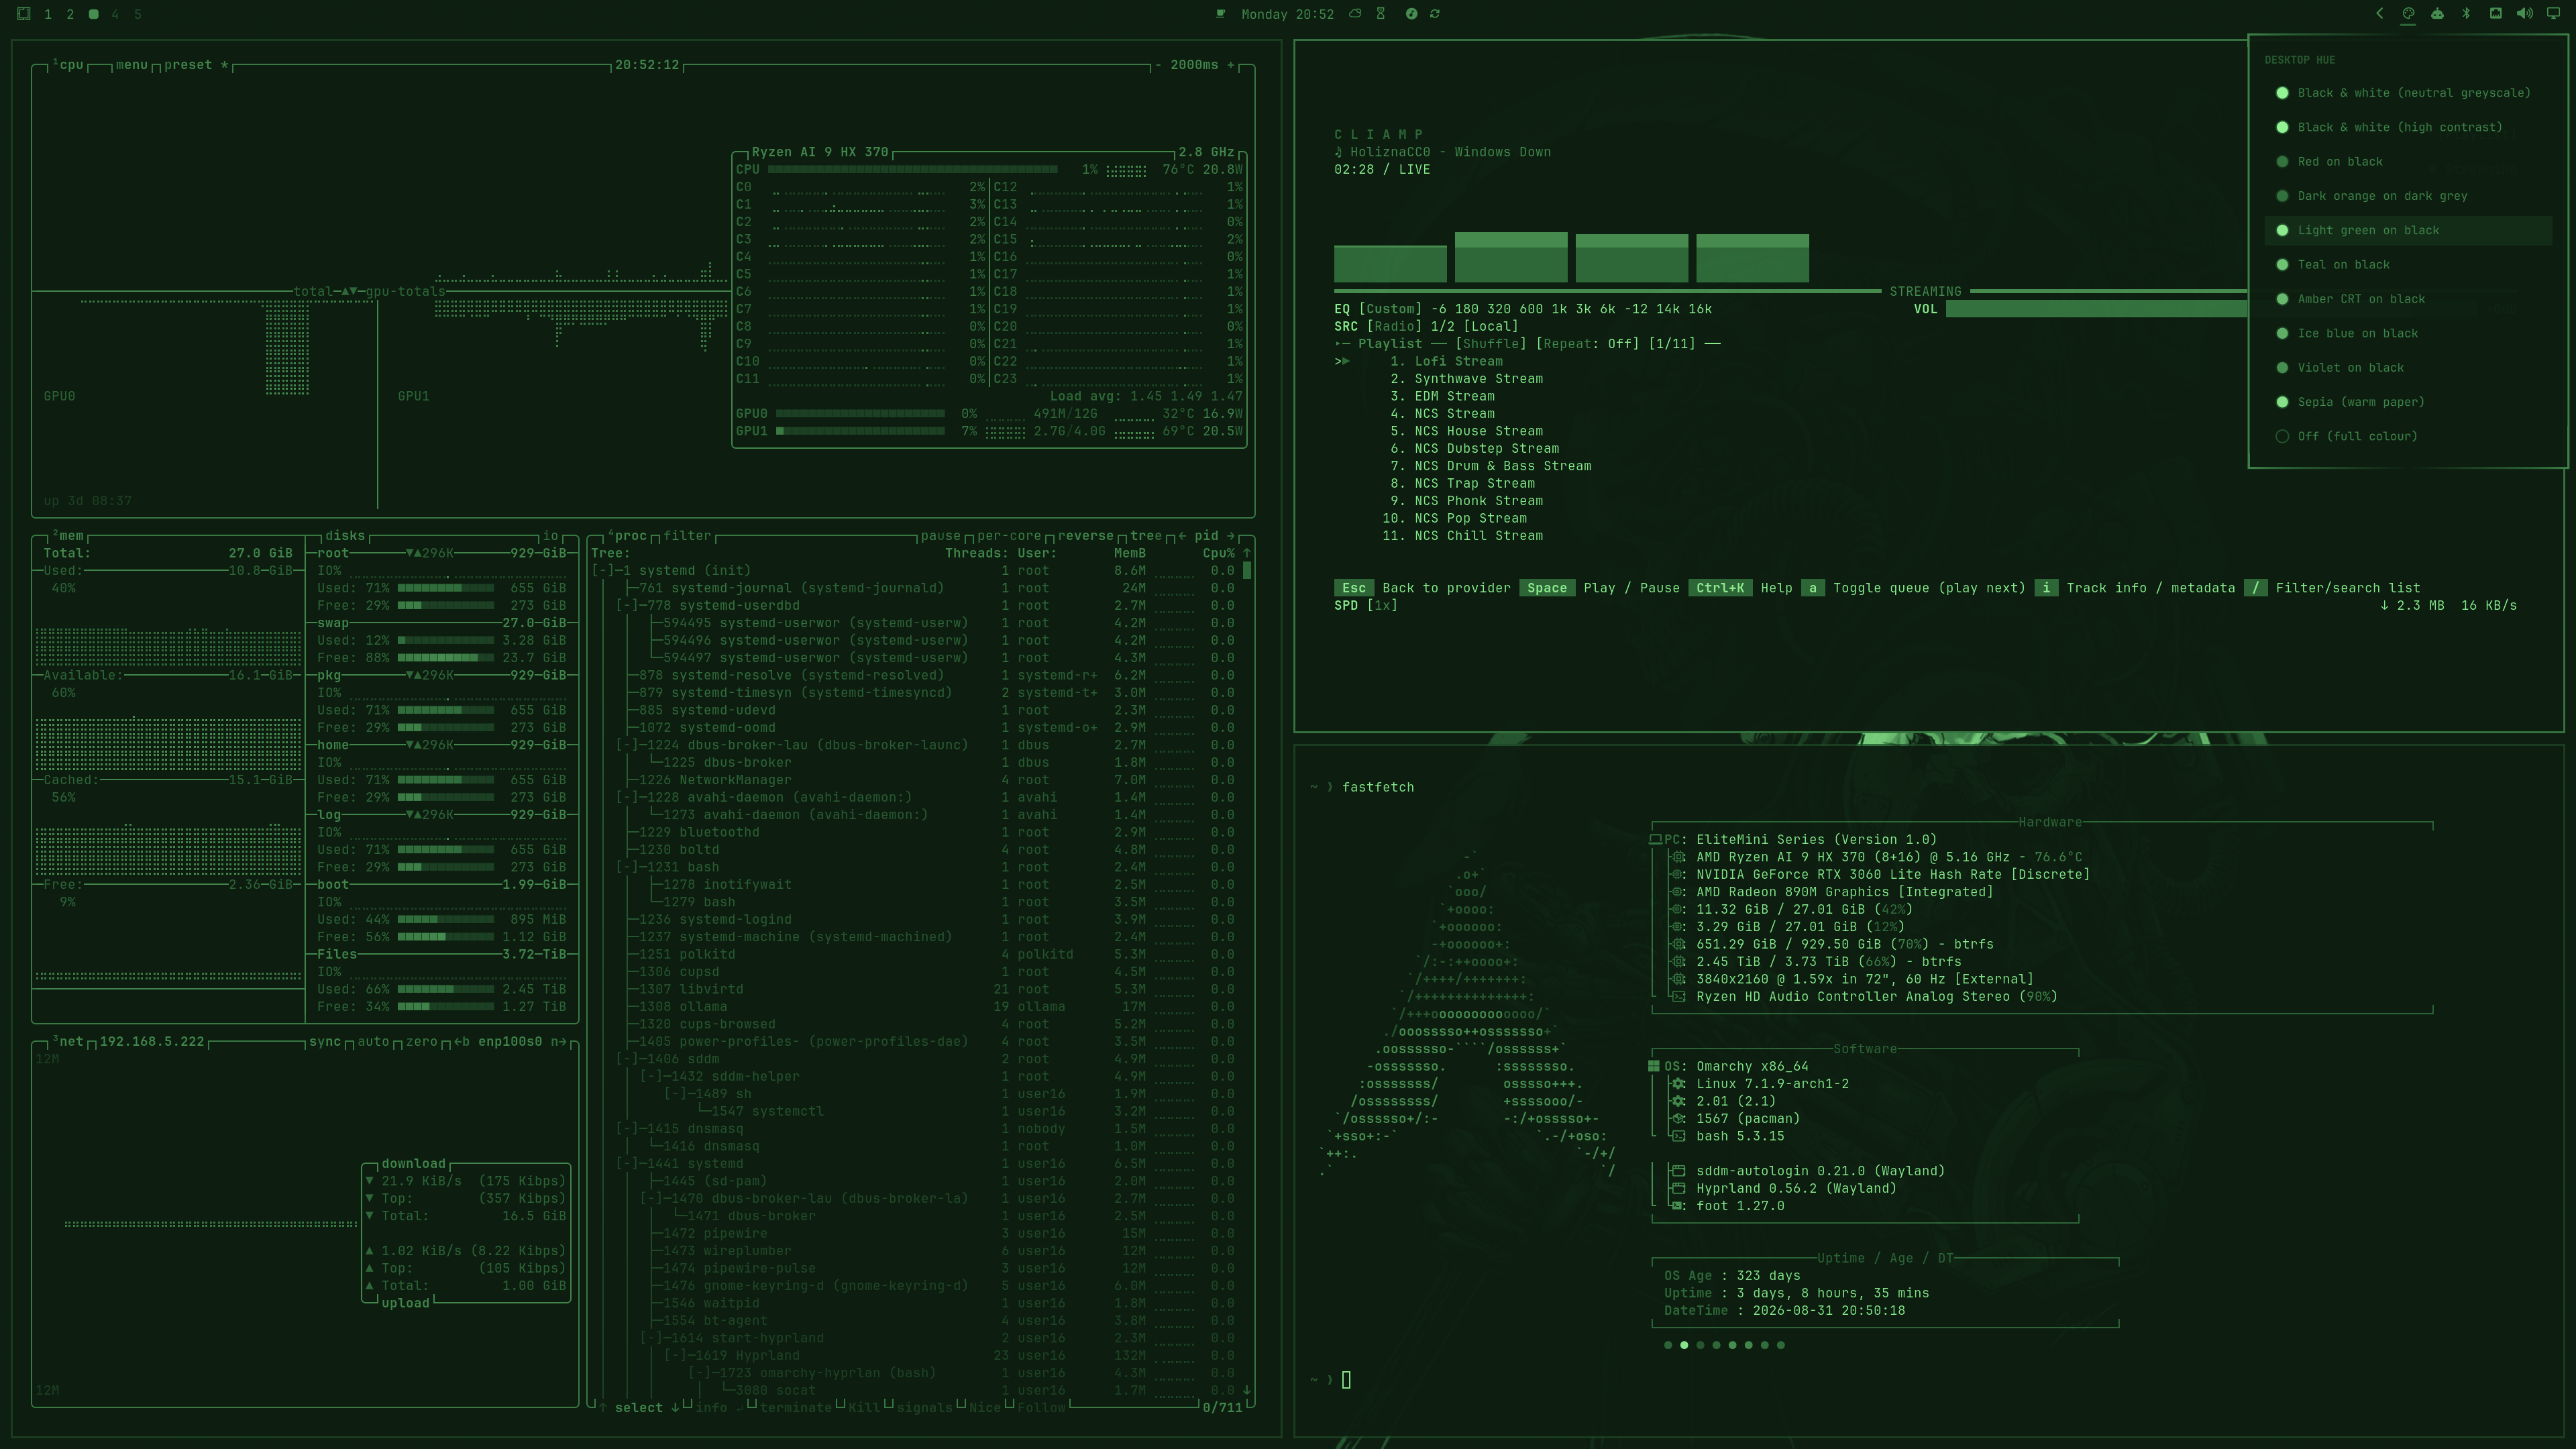Toggle per-core in btop proc header

coord(1009,537)
